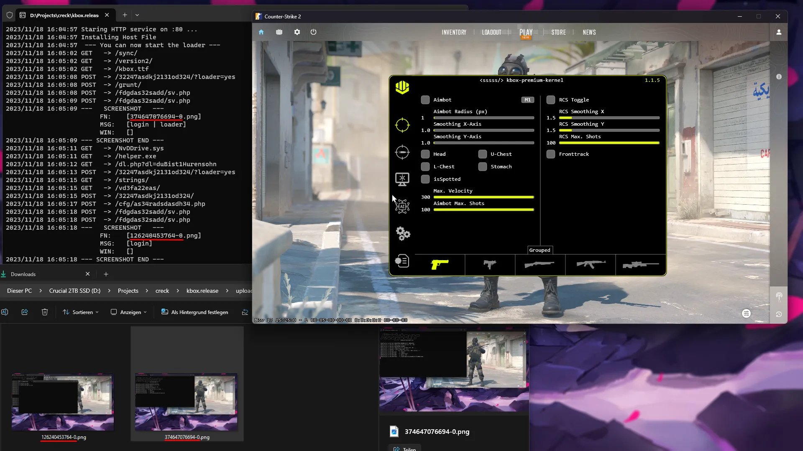Toggle the isSpotted checkbox on
The width and height of the screenshot is (803, 451).
click(425, 179)
